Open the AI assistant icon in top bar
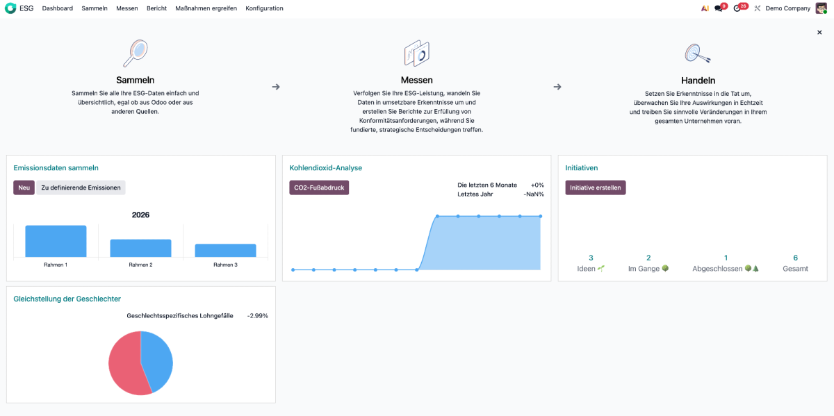 coord(705,8)
